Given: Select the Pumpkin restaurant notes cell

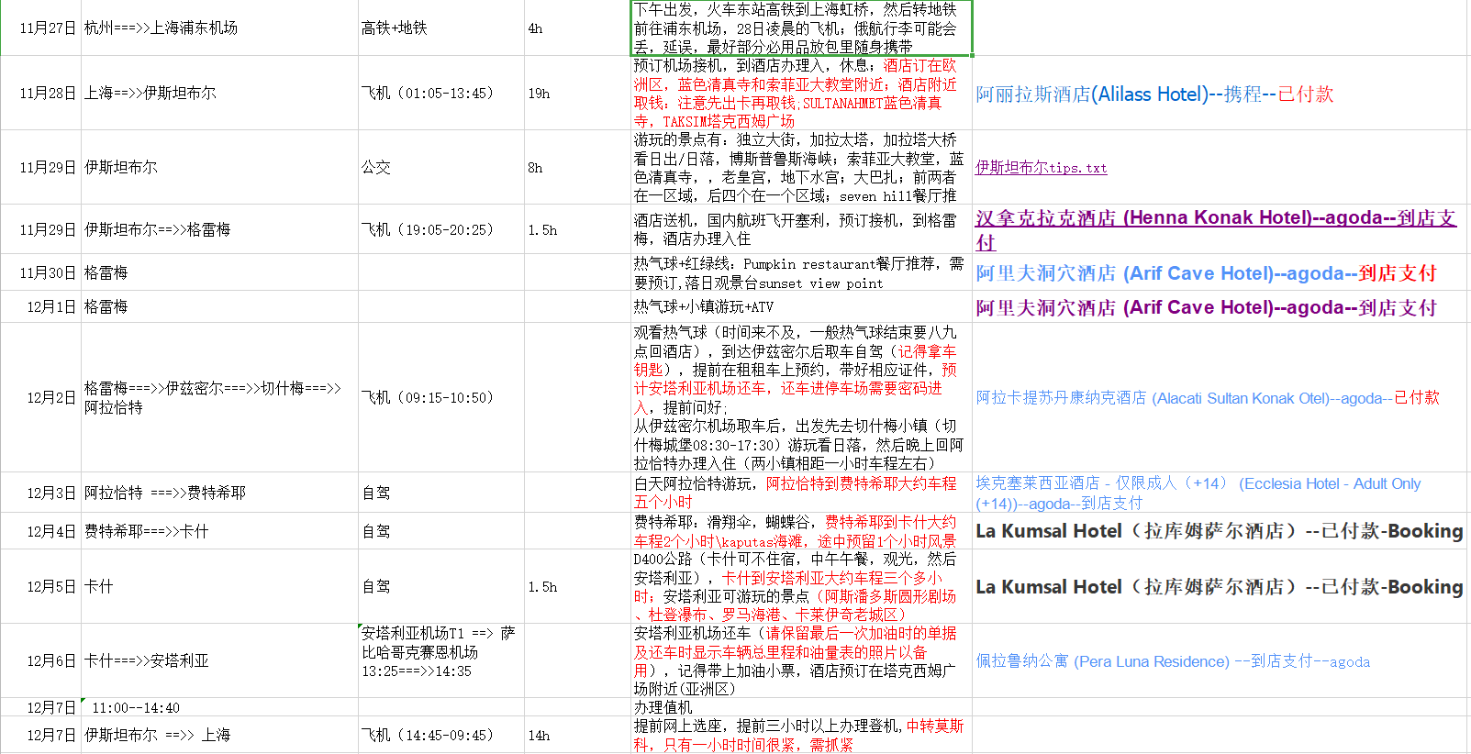Looking at the screenshot, I should [x=802, y=273].
